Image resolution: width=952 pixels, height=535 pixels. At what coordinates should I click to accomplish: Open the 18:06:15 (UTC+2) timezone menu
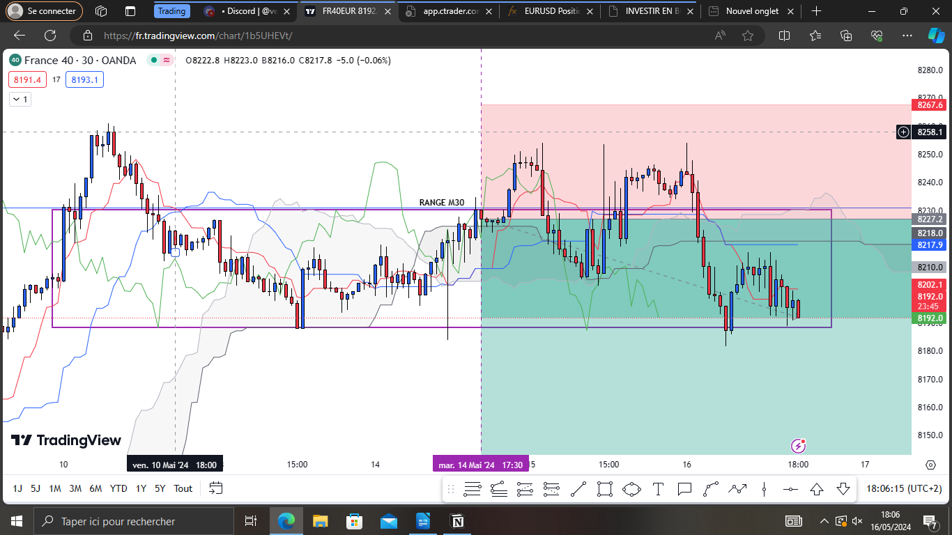pos(904,488)
